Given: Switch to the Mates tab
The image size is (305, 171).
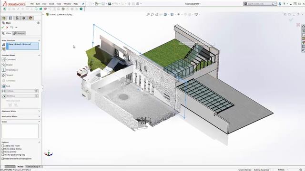Looking at the screenshot, I should coord(7,33).
